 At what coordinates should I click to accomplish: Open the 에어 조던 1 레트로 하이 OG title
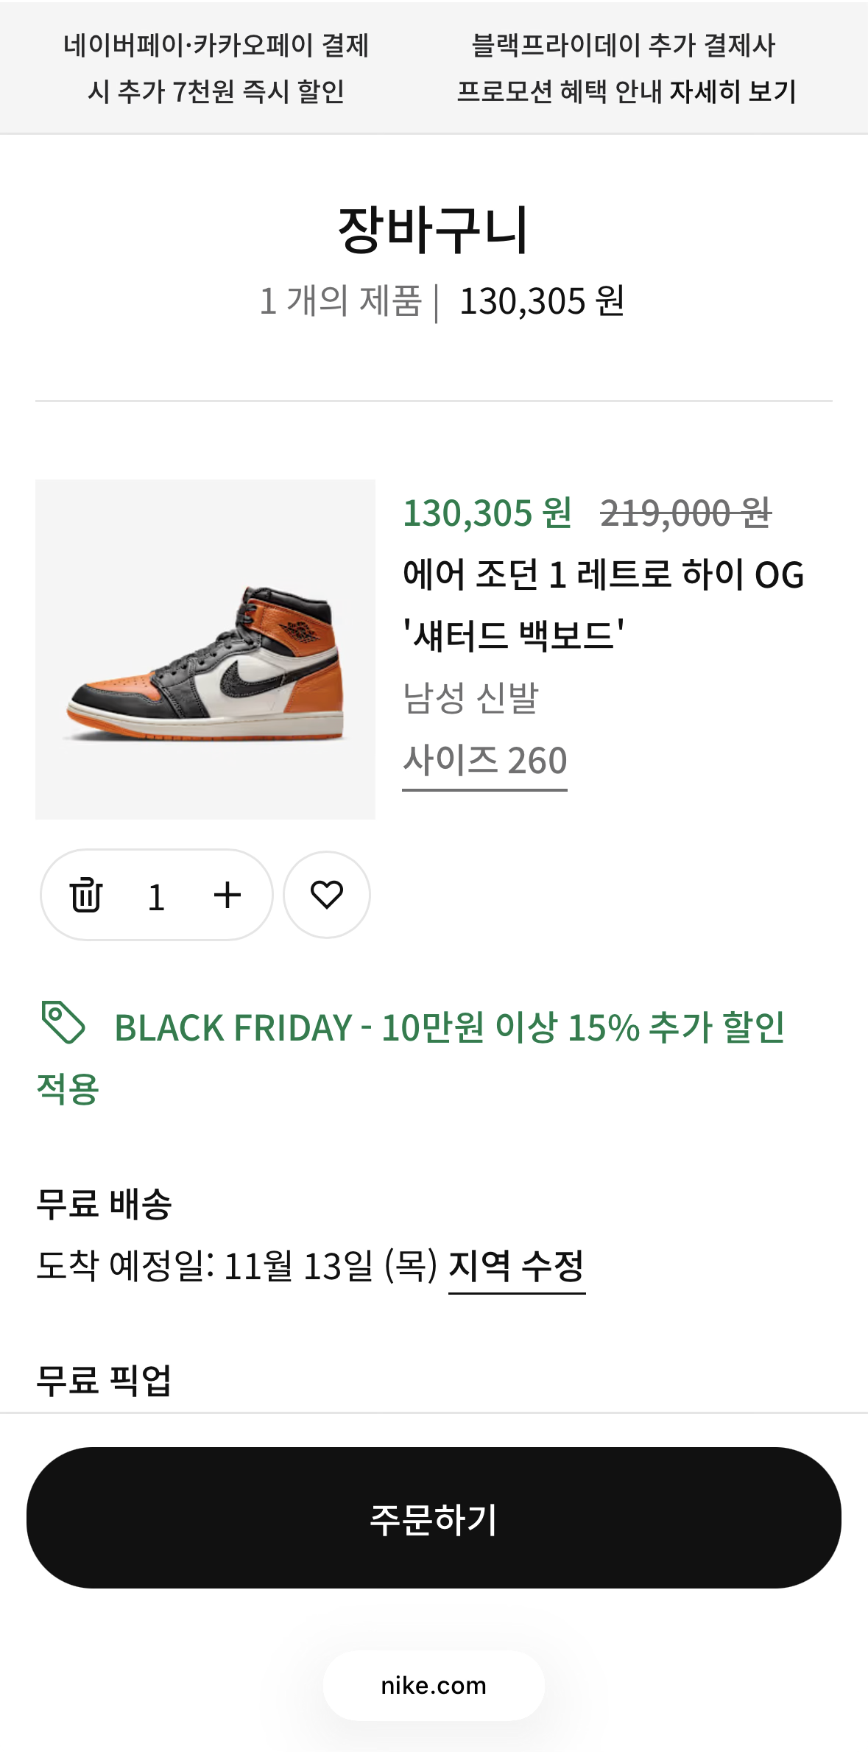pos(602,575)
